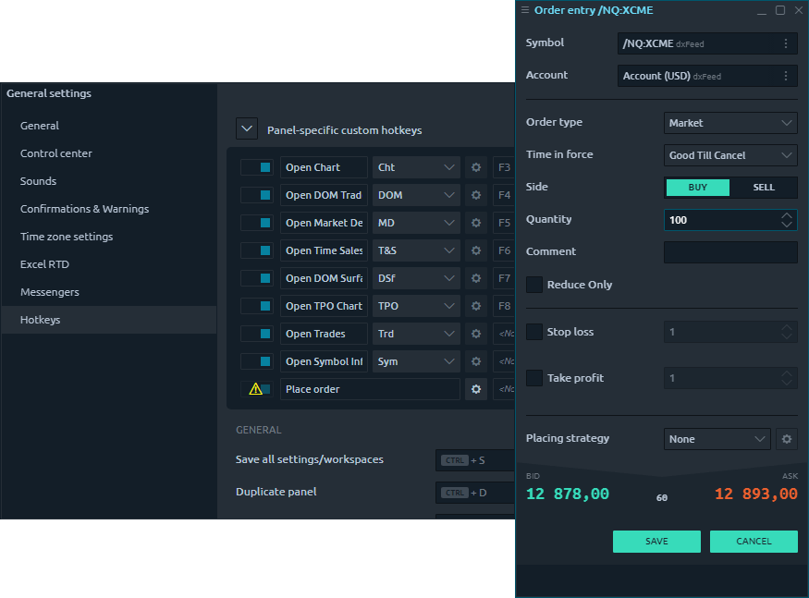Click the gear icon beside Open Chart
This screenshot has width=809, height=598.
pyautogui.click(x=476, y=167)
